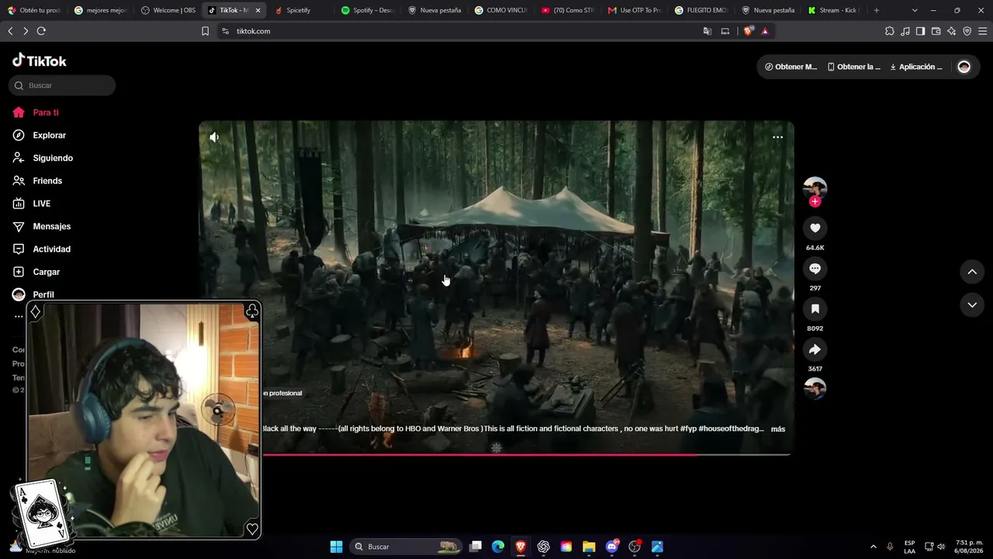993x559 pixels.
Task: Click the Obtener Monedas button
Action: (x=791, y=67)
